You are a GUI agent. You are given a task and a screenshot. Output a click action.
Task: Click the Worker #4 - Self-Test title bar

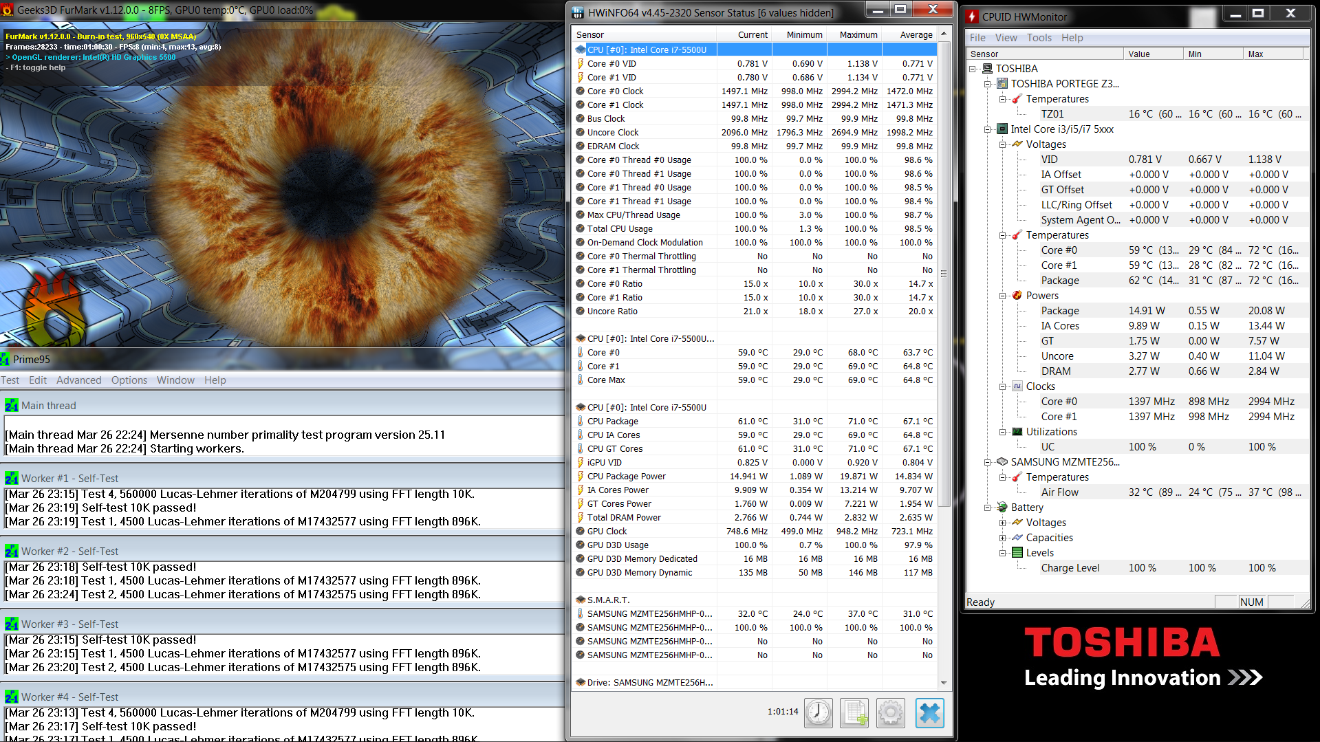click(283, 697)
